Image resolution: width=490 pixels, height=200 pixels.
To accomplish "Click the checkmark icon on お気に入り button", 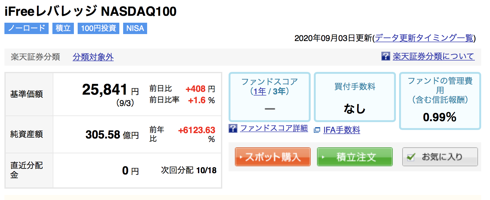I will [411, 157].
